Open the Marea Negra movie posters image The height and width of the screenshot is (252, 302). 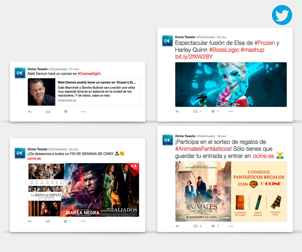[83, 190]
